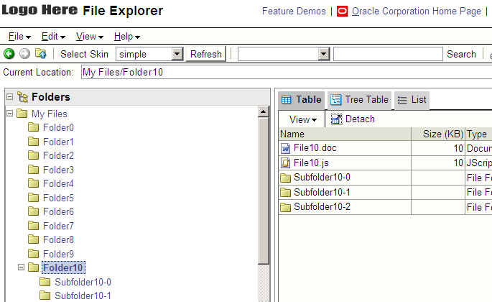Select Subfolder10-2 row name in table

322,207
